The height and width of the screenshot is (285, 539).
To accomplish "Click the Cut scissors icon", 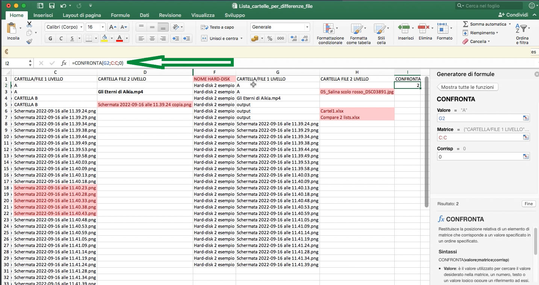I will (29, 24).
